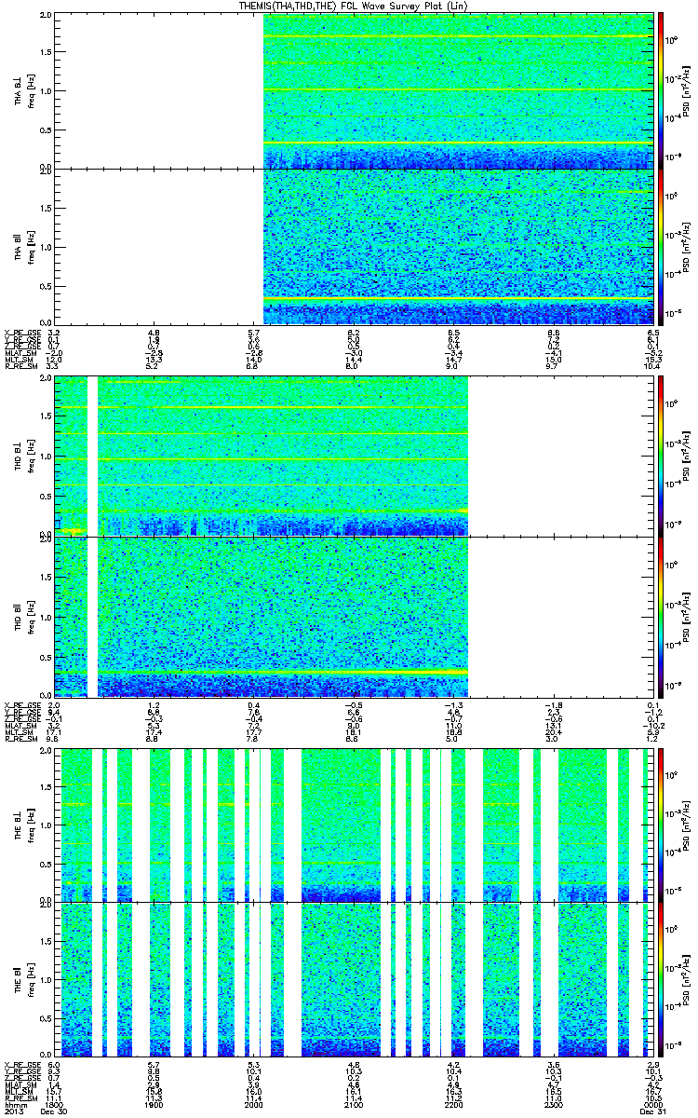Image resolution: width=698 pixels, height=1118 pixels.
Task: Click PSD [nT²/Hz] label beside THE BII colorbar
Action: tap(688, 979)
